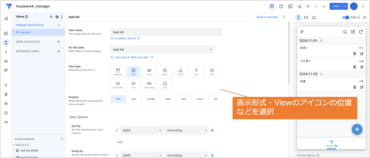Image resolution: width=370 pixels, height=158 pixels.
Task: Select the gallery view type
Action: click(x=165, y=72)
